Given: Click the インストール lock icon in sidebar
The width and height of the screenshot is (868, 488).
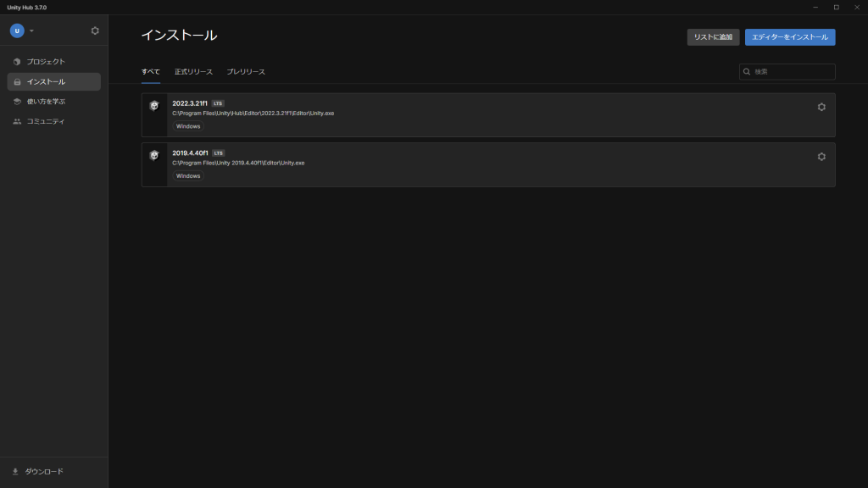Looking at the screenshot, I should coord(17,82).
